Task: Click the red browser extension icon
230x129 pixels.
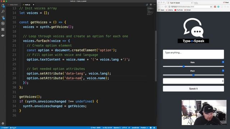Action: (215, 7)
